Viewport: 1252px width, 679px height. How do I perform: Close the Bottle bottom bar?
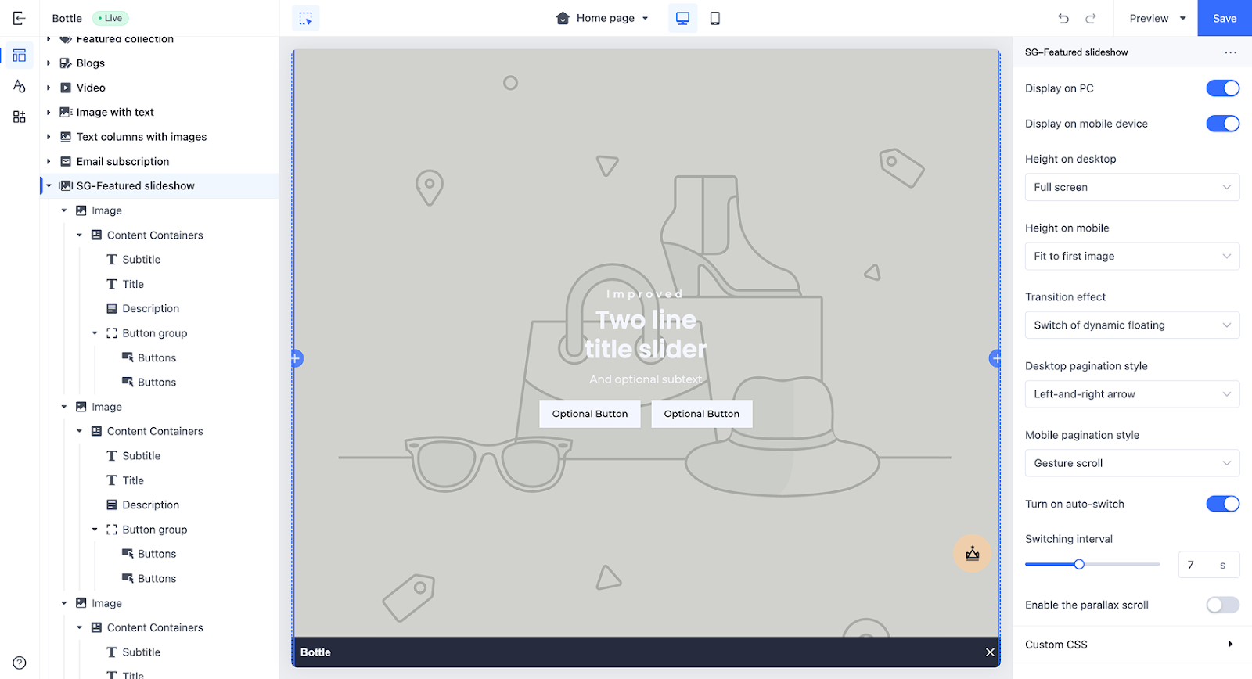coord(990,652)
